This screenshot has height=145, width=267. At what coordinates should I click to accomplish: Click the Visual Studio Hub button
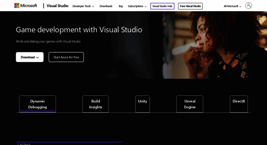tap(162, 6)
